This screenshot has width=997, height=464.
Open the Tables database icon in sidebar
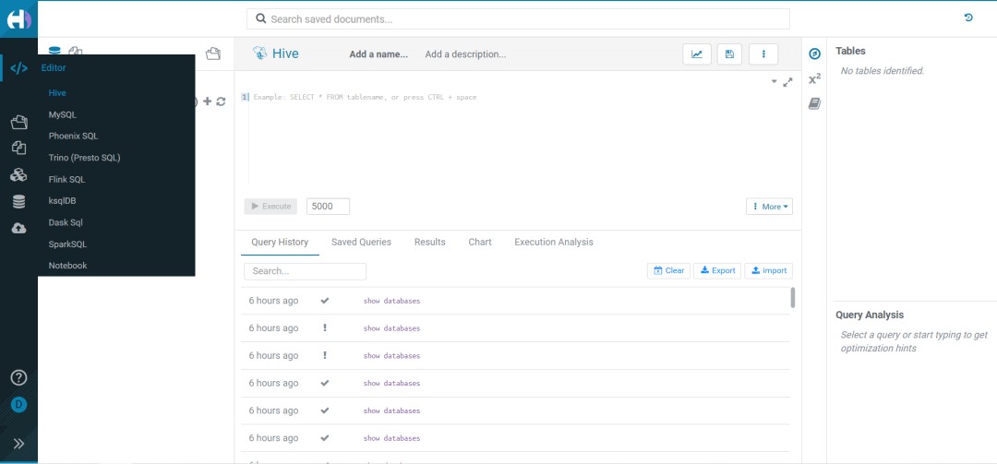18,201
